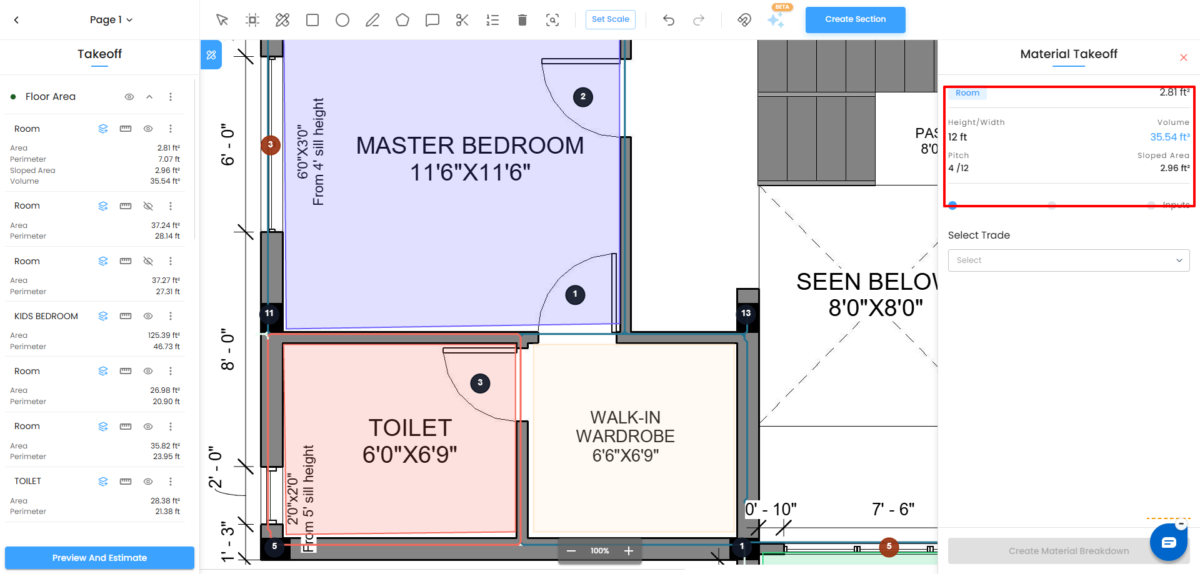Open more options for KIDS BEDROOM
The height and width of the screenshot is (574, 1200).
[171, 316]
